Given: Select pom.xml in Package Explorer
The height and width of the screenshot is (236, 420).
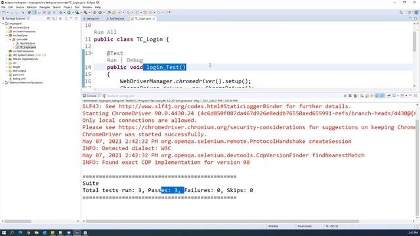Looking at the screenshot, I should pos(18,75).
